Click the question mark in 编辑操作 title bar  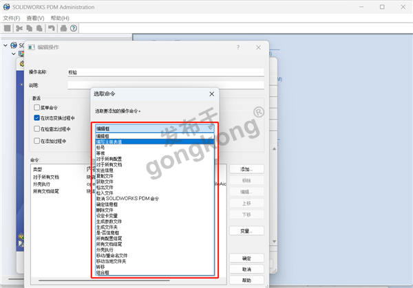pyautogui.click(x=238, y=47)
